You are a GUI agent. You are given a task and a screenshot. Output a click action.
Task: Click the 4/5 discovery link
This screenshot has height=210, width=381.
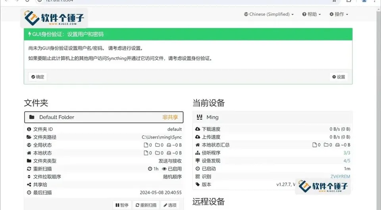tap(347, 161)
